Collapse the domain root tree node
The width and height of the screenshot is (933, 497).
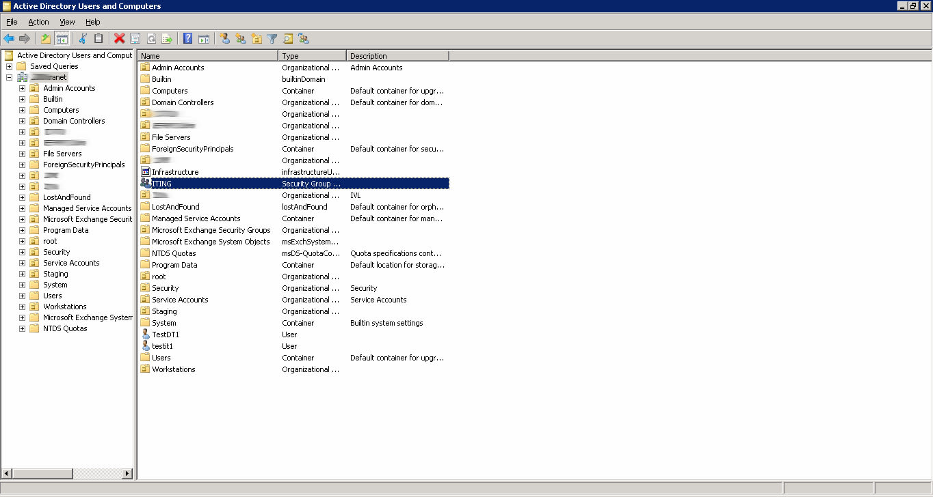(x=9, y=77)
